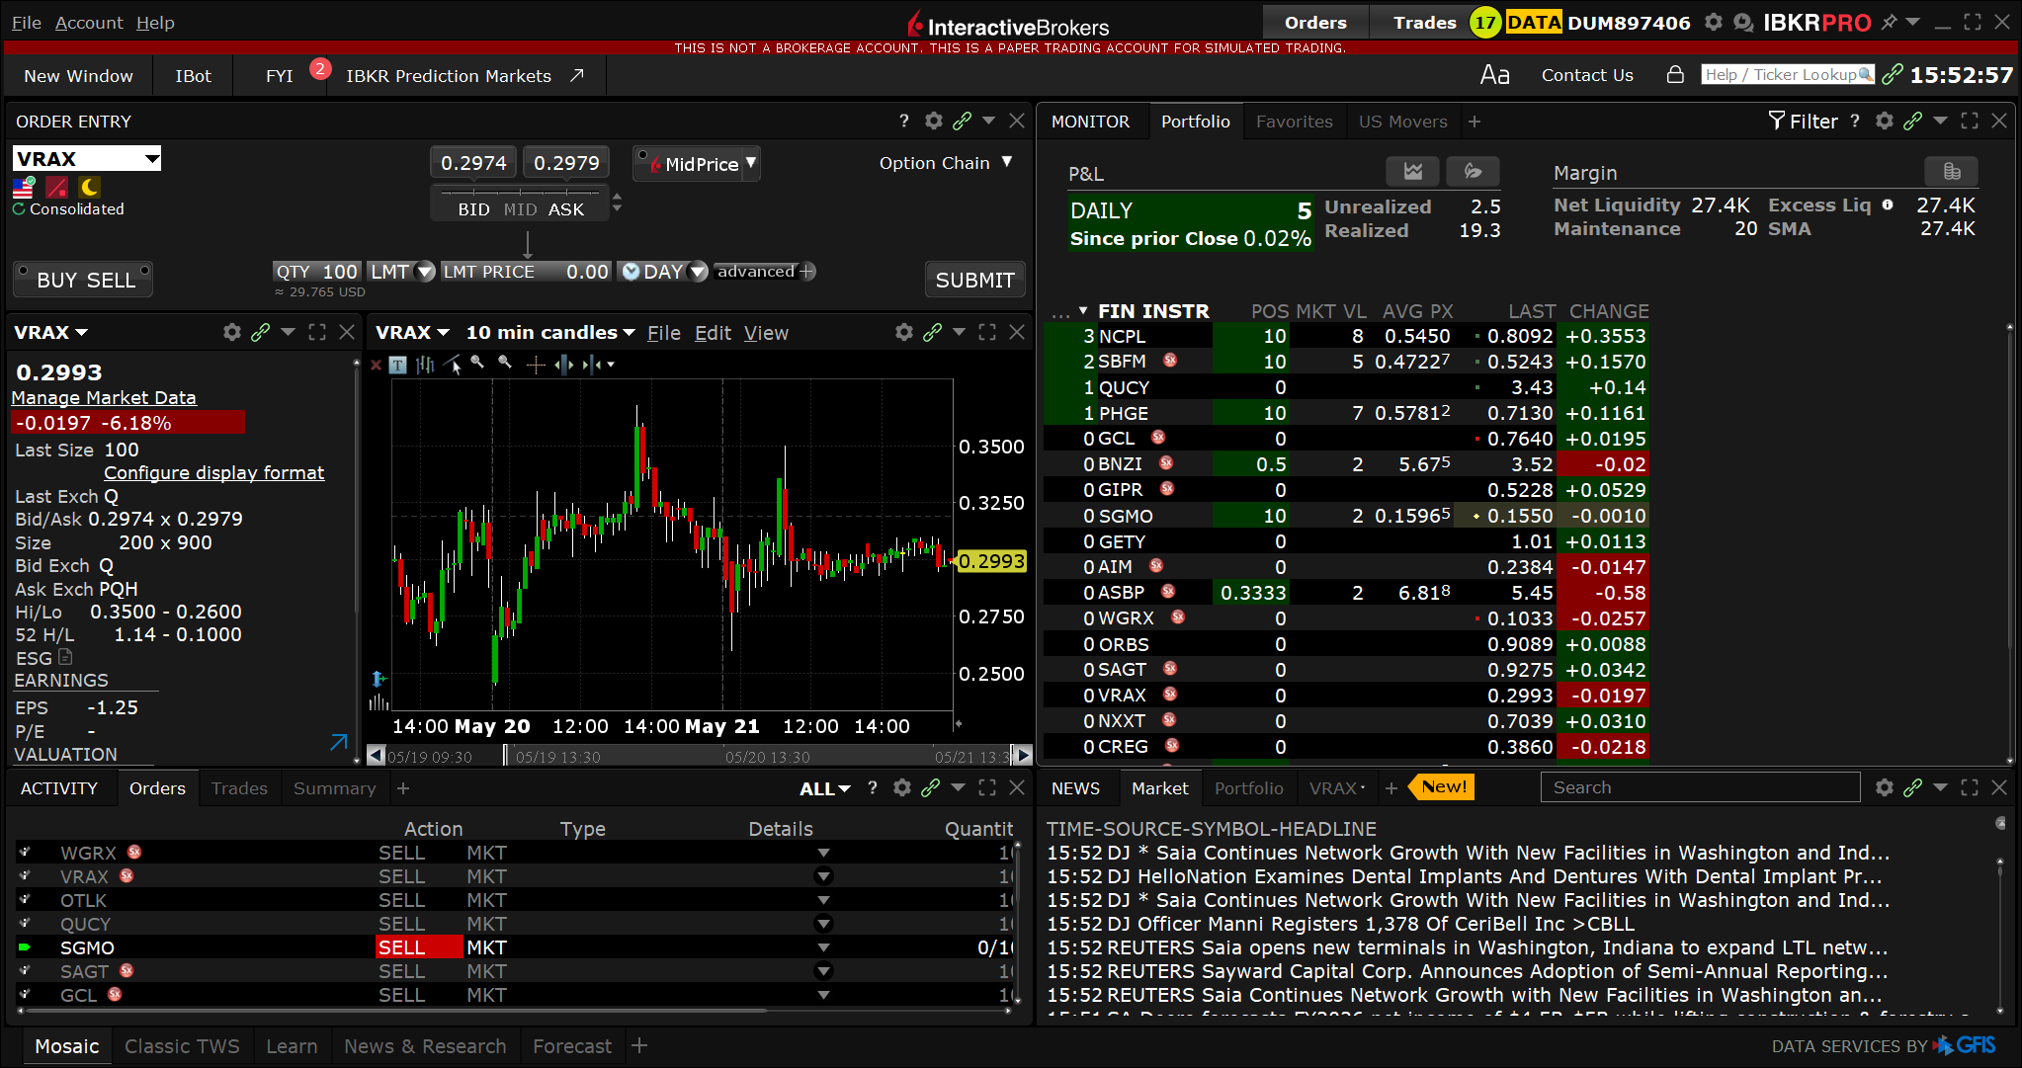Screen dimensions: 2022x1068
Task: Expand the MidPrice dropdown arrow
Action: click(752, 163)
